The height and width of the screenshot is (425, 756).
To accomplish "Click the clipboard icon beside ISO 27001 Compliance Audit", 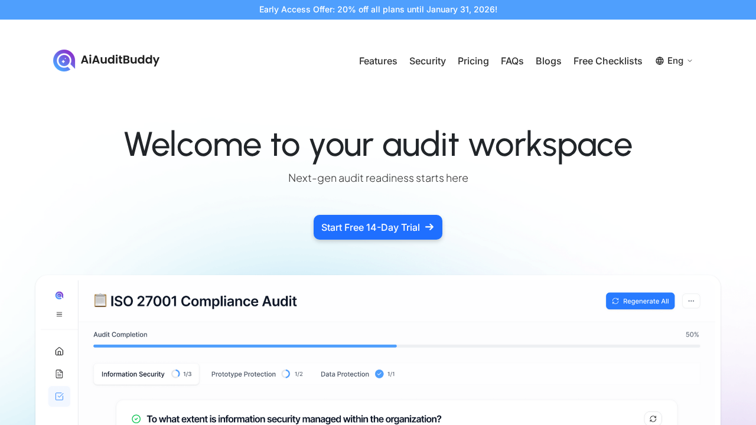I will [100, 300].
